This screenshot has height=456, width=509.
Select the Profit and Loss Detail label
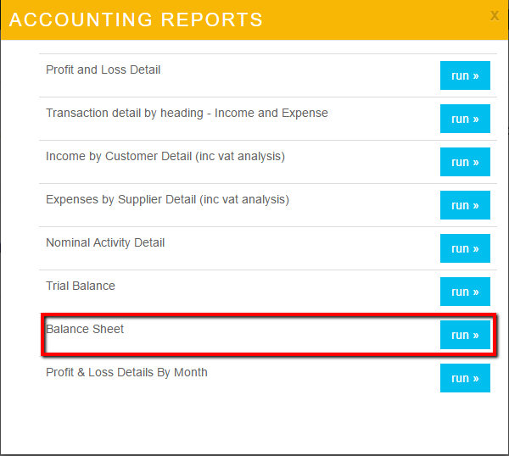pos(103,70)
